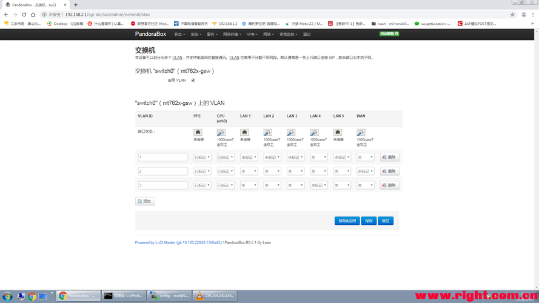Click the LAN 3 port status icon

click(291, 133)
